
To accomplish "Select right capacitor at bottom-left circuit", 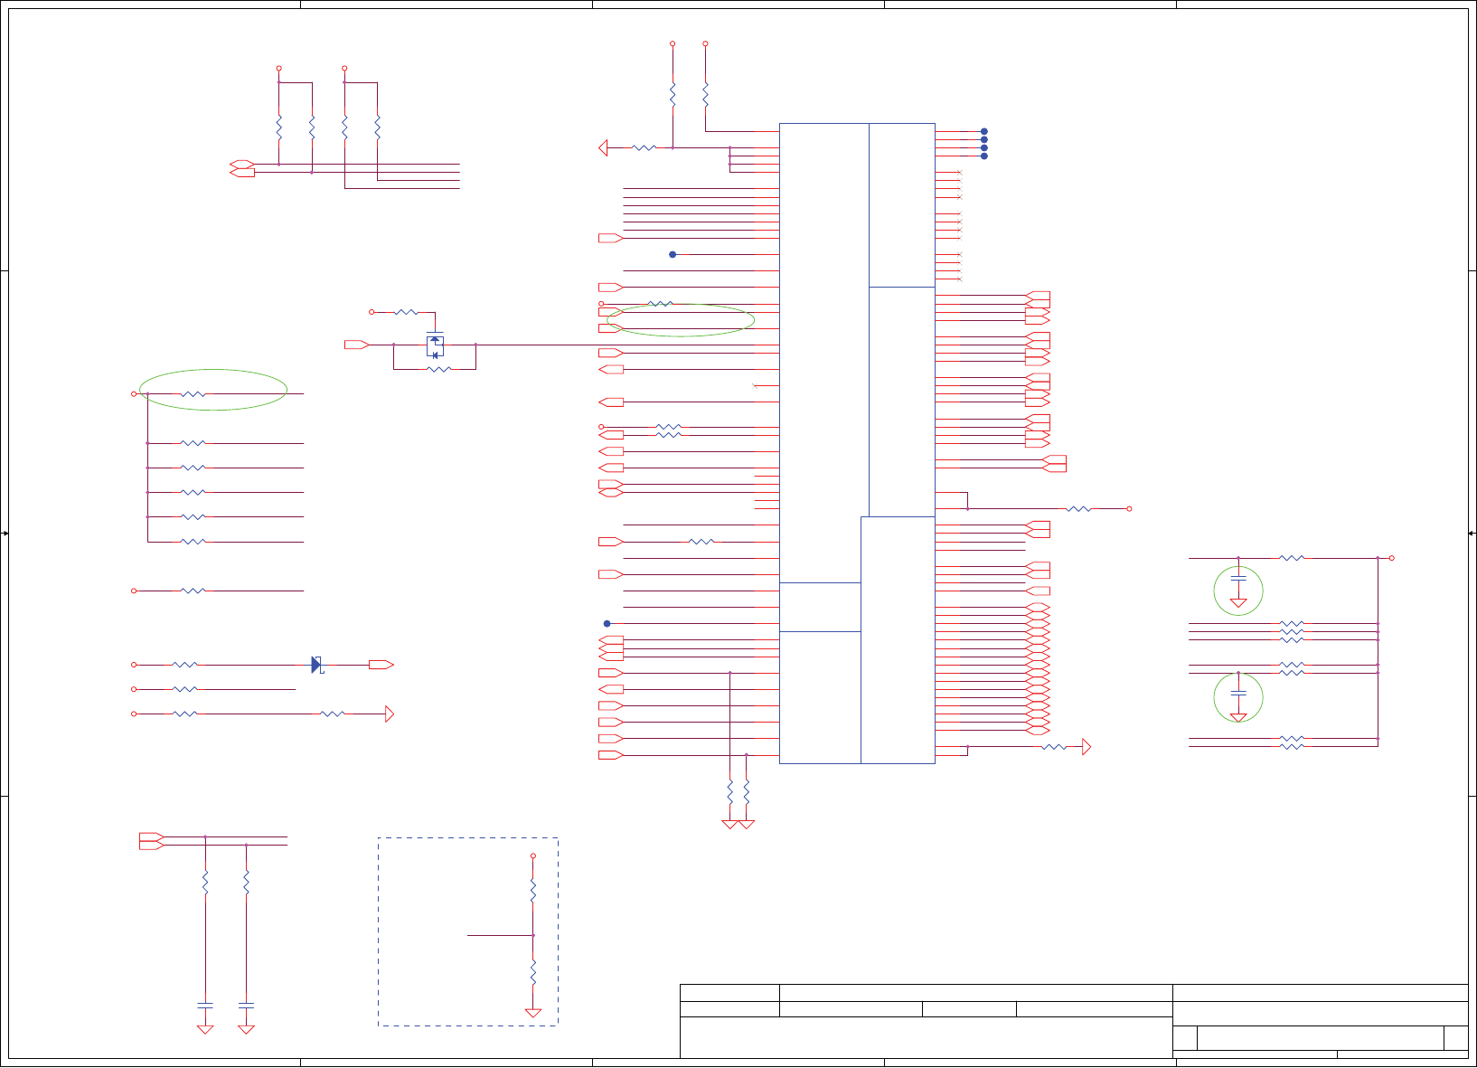I will pyautogui.click(x=246, y=1005).
